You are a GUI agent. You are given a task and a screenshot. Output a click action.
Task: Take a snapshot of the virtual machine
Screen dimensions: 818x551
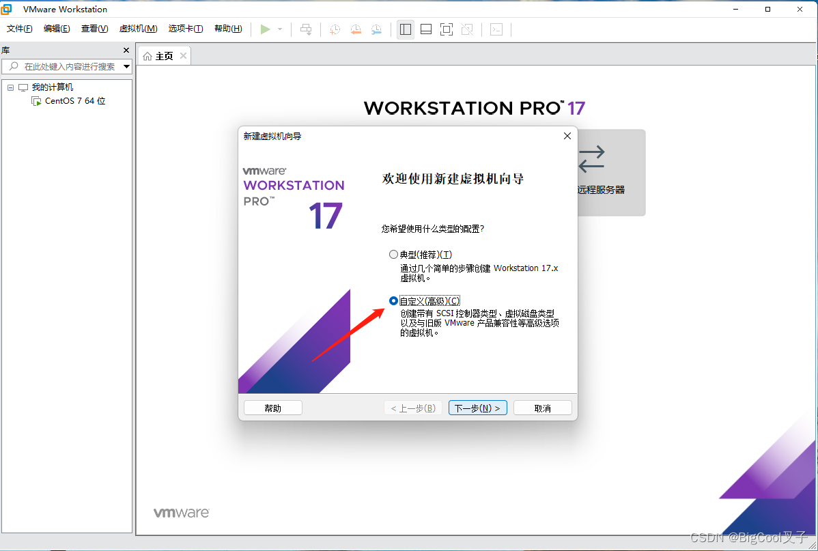click(335, 29)
